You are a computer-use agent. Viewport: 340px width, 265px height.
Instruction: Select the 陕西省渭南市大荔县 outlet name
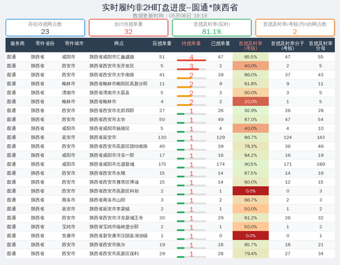109,92
